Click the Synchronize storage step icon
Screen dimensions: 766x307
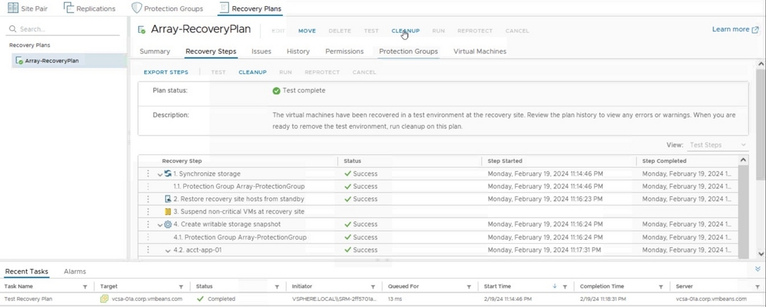click(169, 174)
